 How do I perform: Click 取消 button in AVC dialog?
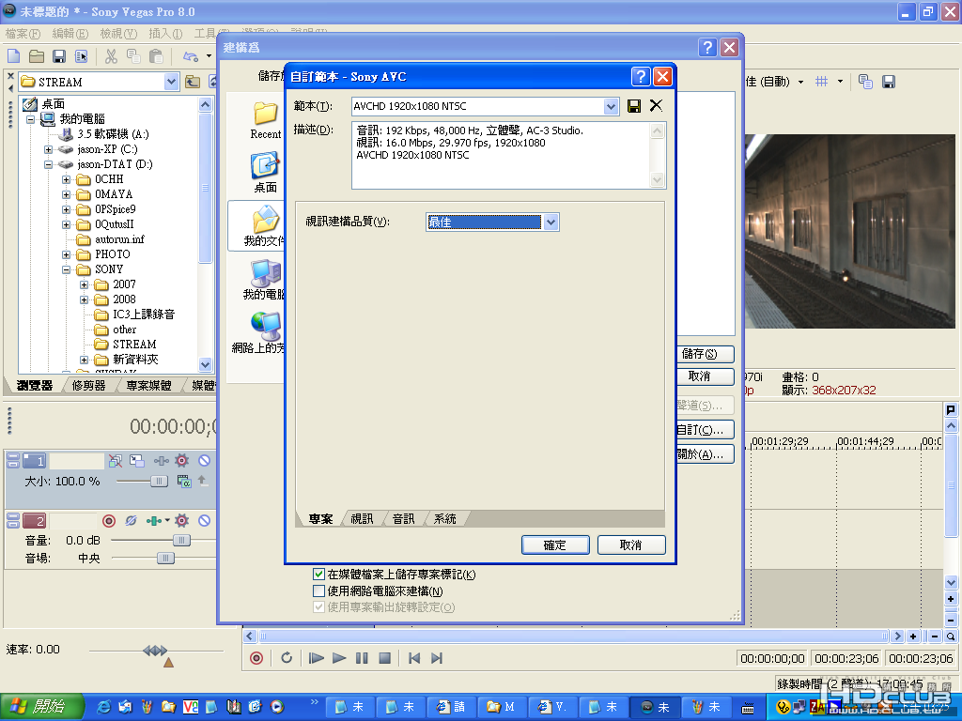631,545
